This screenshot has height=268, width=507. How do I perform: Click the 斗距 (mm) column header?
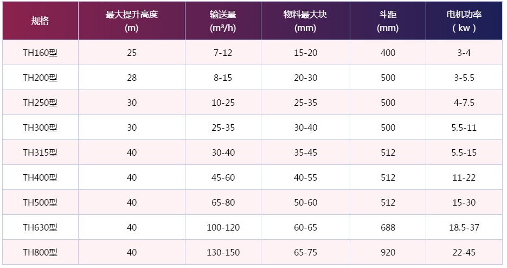388,21
